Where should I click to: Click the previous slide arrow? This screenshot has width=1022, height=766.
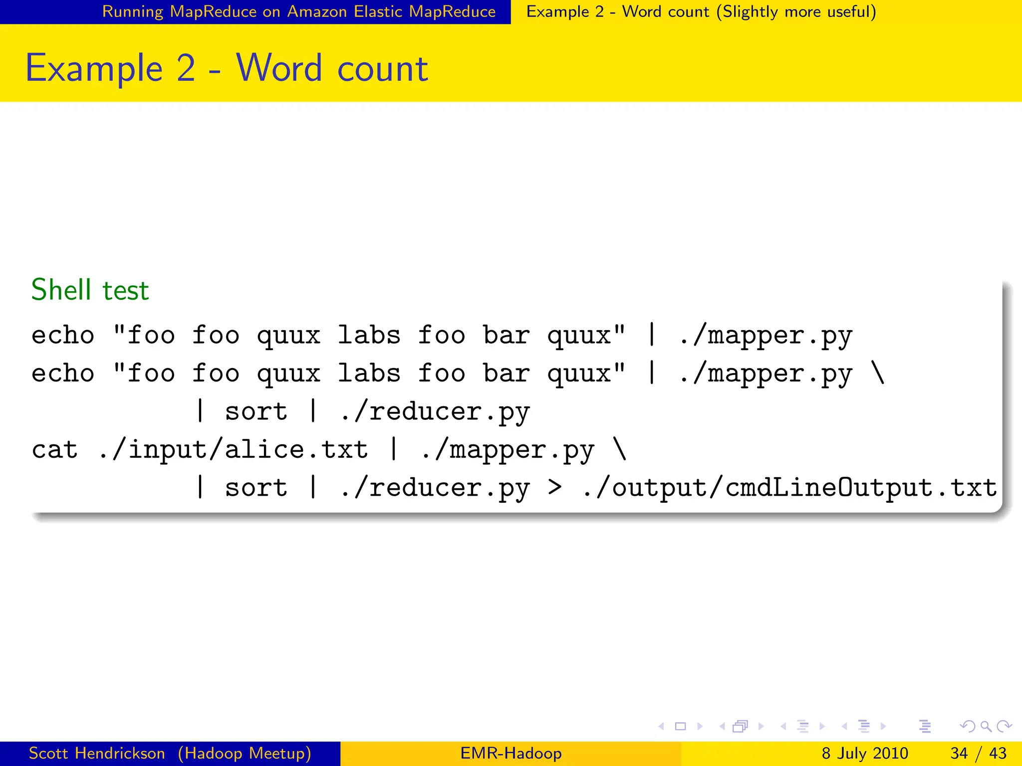coord(661,727)
